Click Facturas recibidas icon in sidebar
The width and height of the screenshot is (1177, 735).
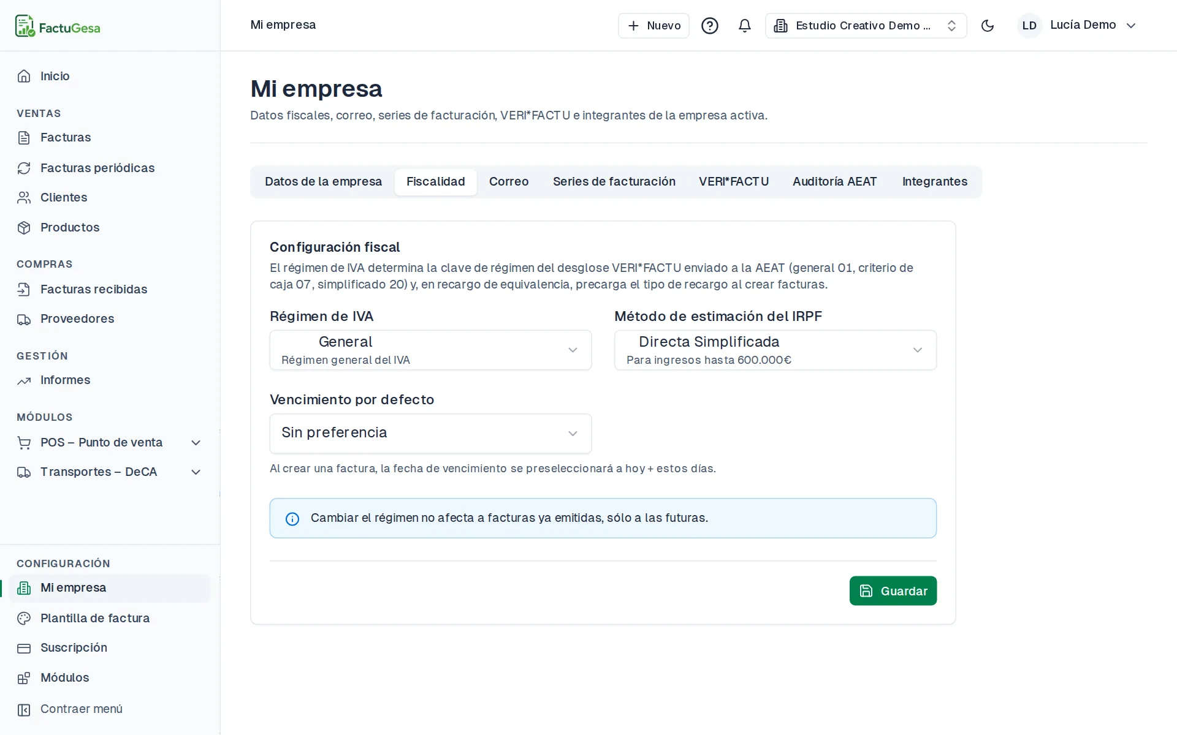click(x=24, y=289)
